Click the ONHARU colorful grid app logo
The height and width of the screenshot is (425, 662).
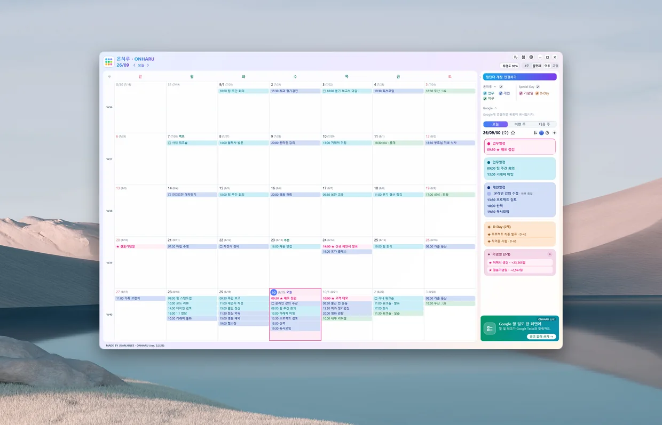coord(108,62)
